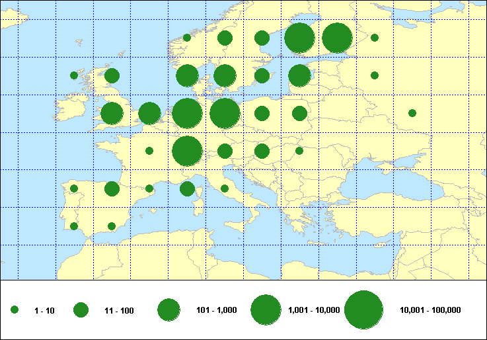The height and width of the screenshot is (340, 487).
Task: Select the "10,001 - 100,000" legend label
Action: tap(430, 310)
